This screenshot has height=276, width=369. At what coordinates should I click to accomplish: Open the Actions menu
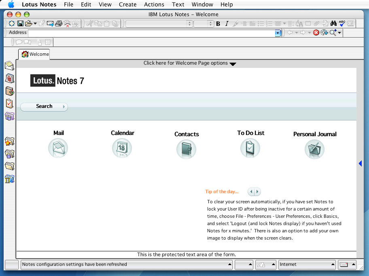pyautogui.click(x=154, y=4)
